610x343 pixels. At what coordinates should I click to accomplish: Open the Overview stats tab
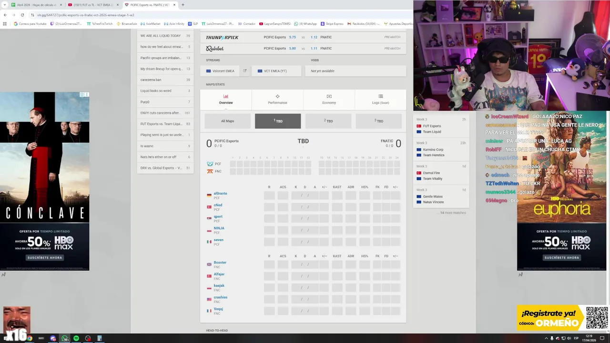point(226,100)
